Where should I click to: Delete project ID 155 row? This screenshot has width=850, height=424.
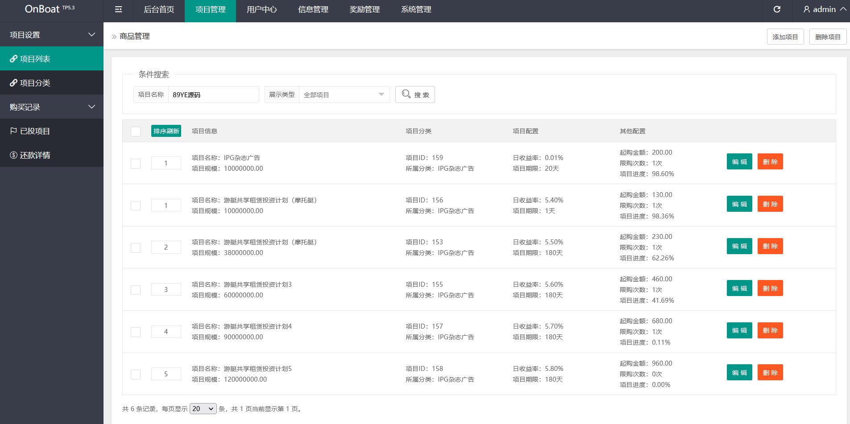pos(770,288)
